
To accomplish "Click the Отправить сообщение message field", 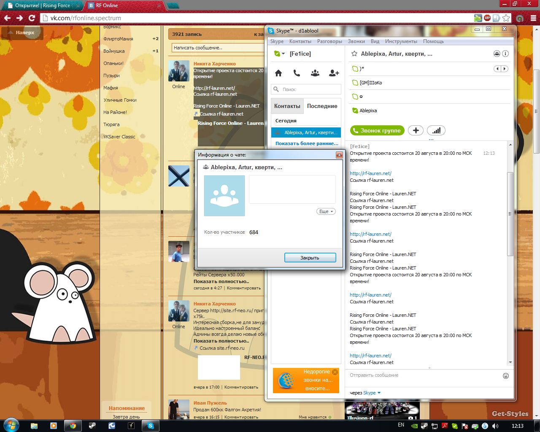I will (x=424, y=375).
